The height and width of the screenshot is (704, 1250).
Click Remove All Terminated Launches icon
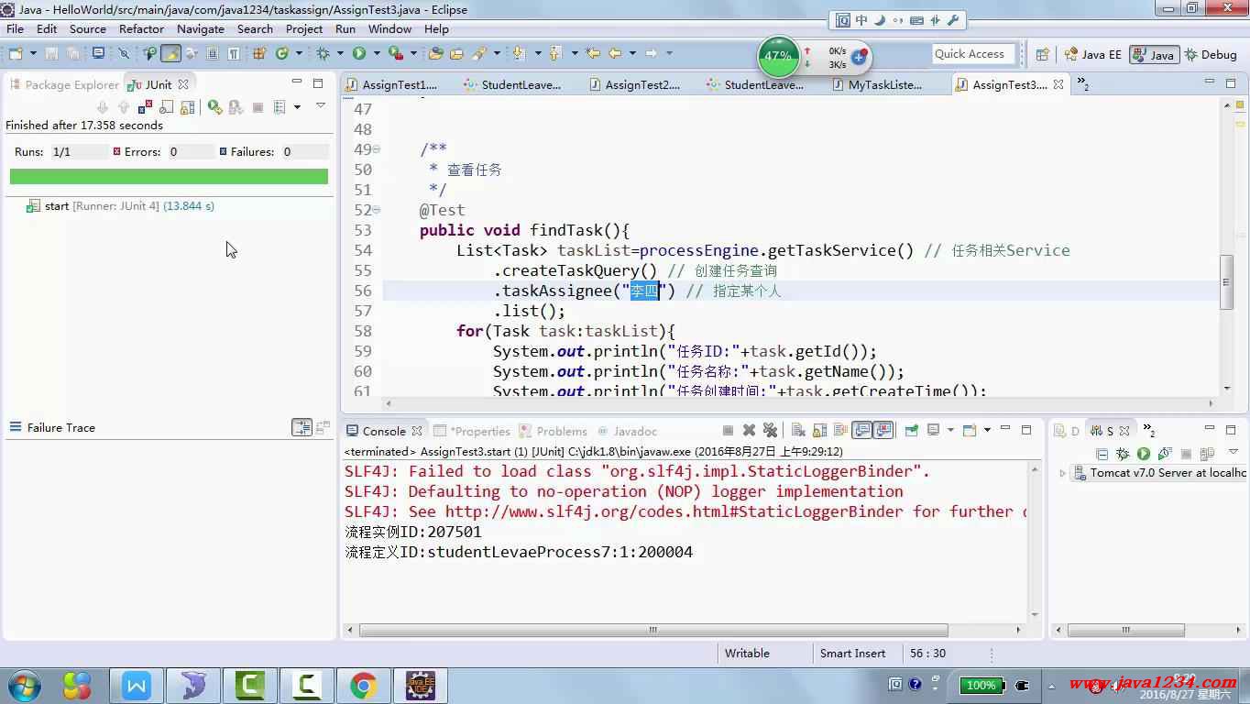(x=770, y=430)
